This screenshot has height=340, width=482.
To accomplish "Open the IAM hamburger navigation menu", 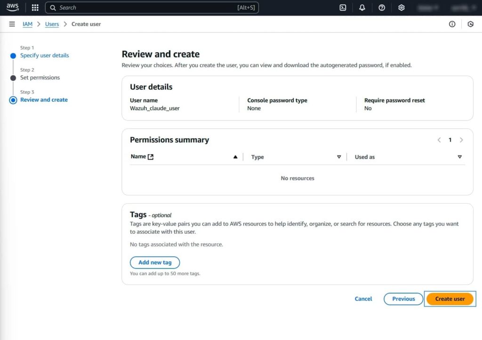I will click(12, 24).
